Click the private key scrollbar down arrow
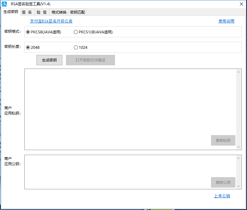The height and width of the screenshot is (210, 247). coord(239,147)
